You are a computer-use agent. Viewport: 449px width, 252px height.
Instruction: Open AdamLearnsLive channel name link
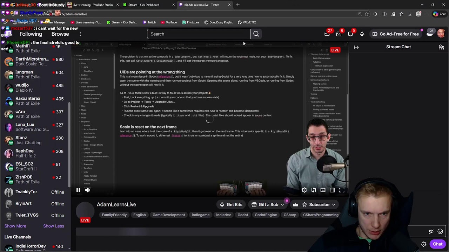pos(116,204)
